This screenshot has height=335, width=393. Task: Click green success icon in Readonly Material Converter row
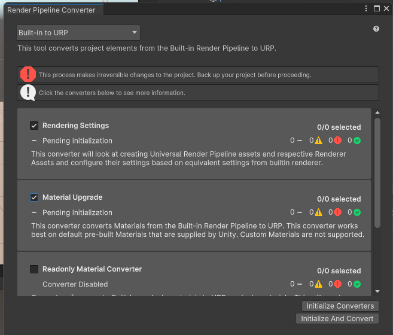tap(357, 284)
